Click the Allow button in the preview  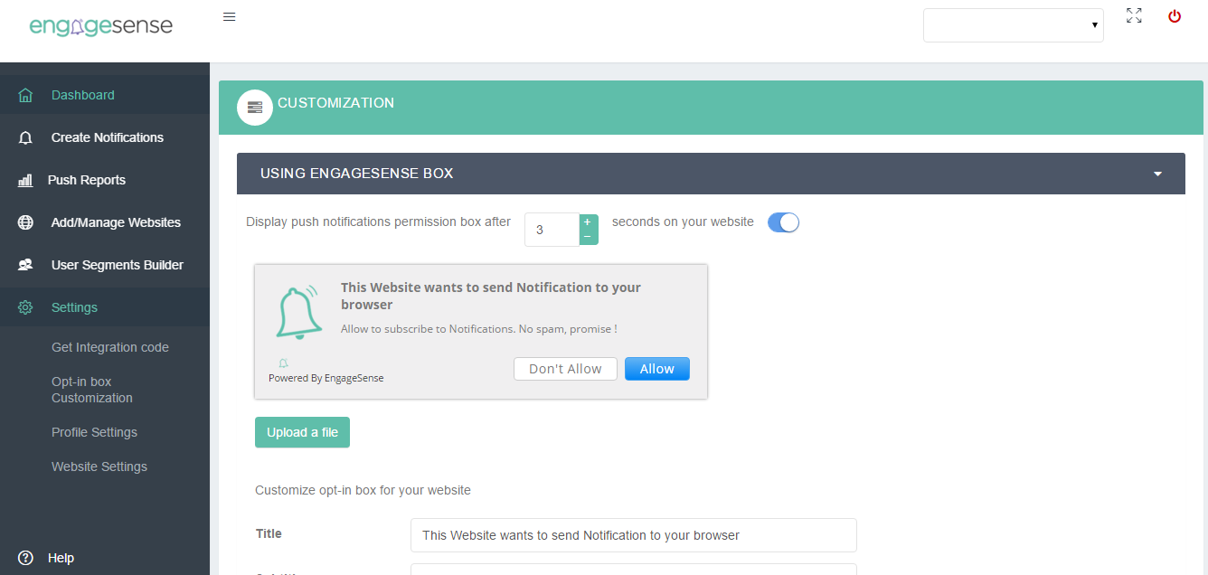point(657,368)
